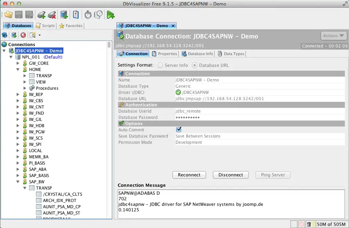Collapse the NPL_001 database node
The width and height of the screenshot is (349, 228).
coord(11,57)
